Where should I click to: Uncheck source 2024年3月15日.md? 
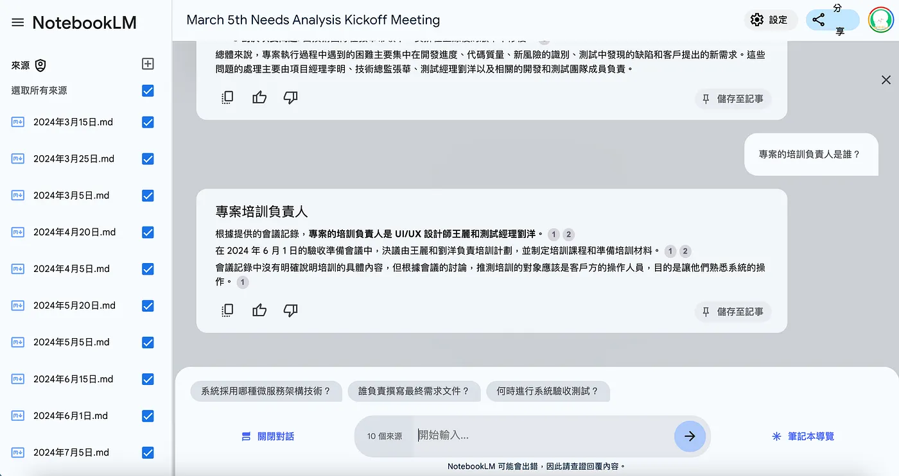(x=148, y=122)
